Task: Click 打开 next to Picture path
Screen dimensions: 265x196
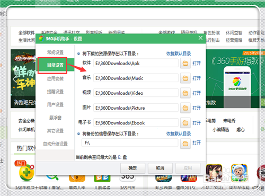Action: (197, 108)
